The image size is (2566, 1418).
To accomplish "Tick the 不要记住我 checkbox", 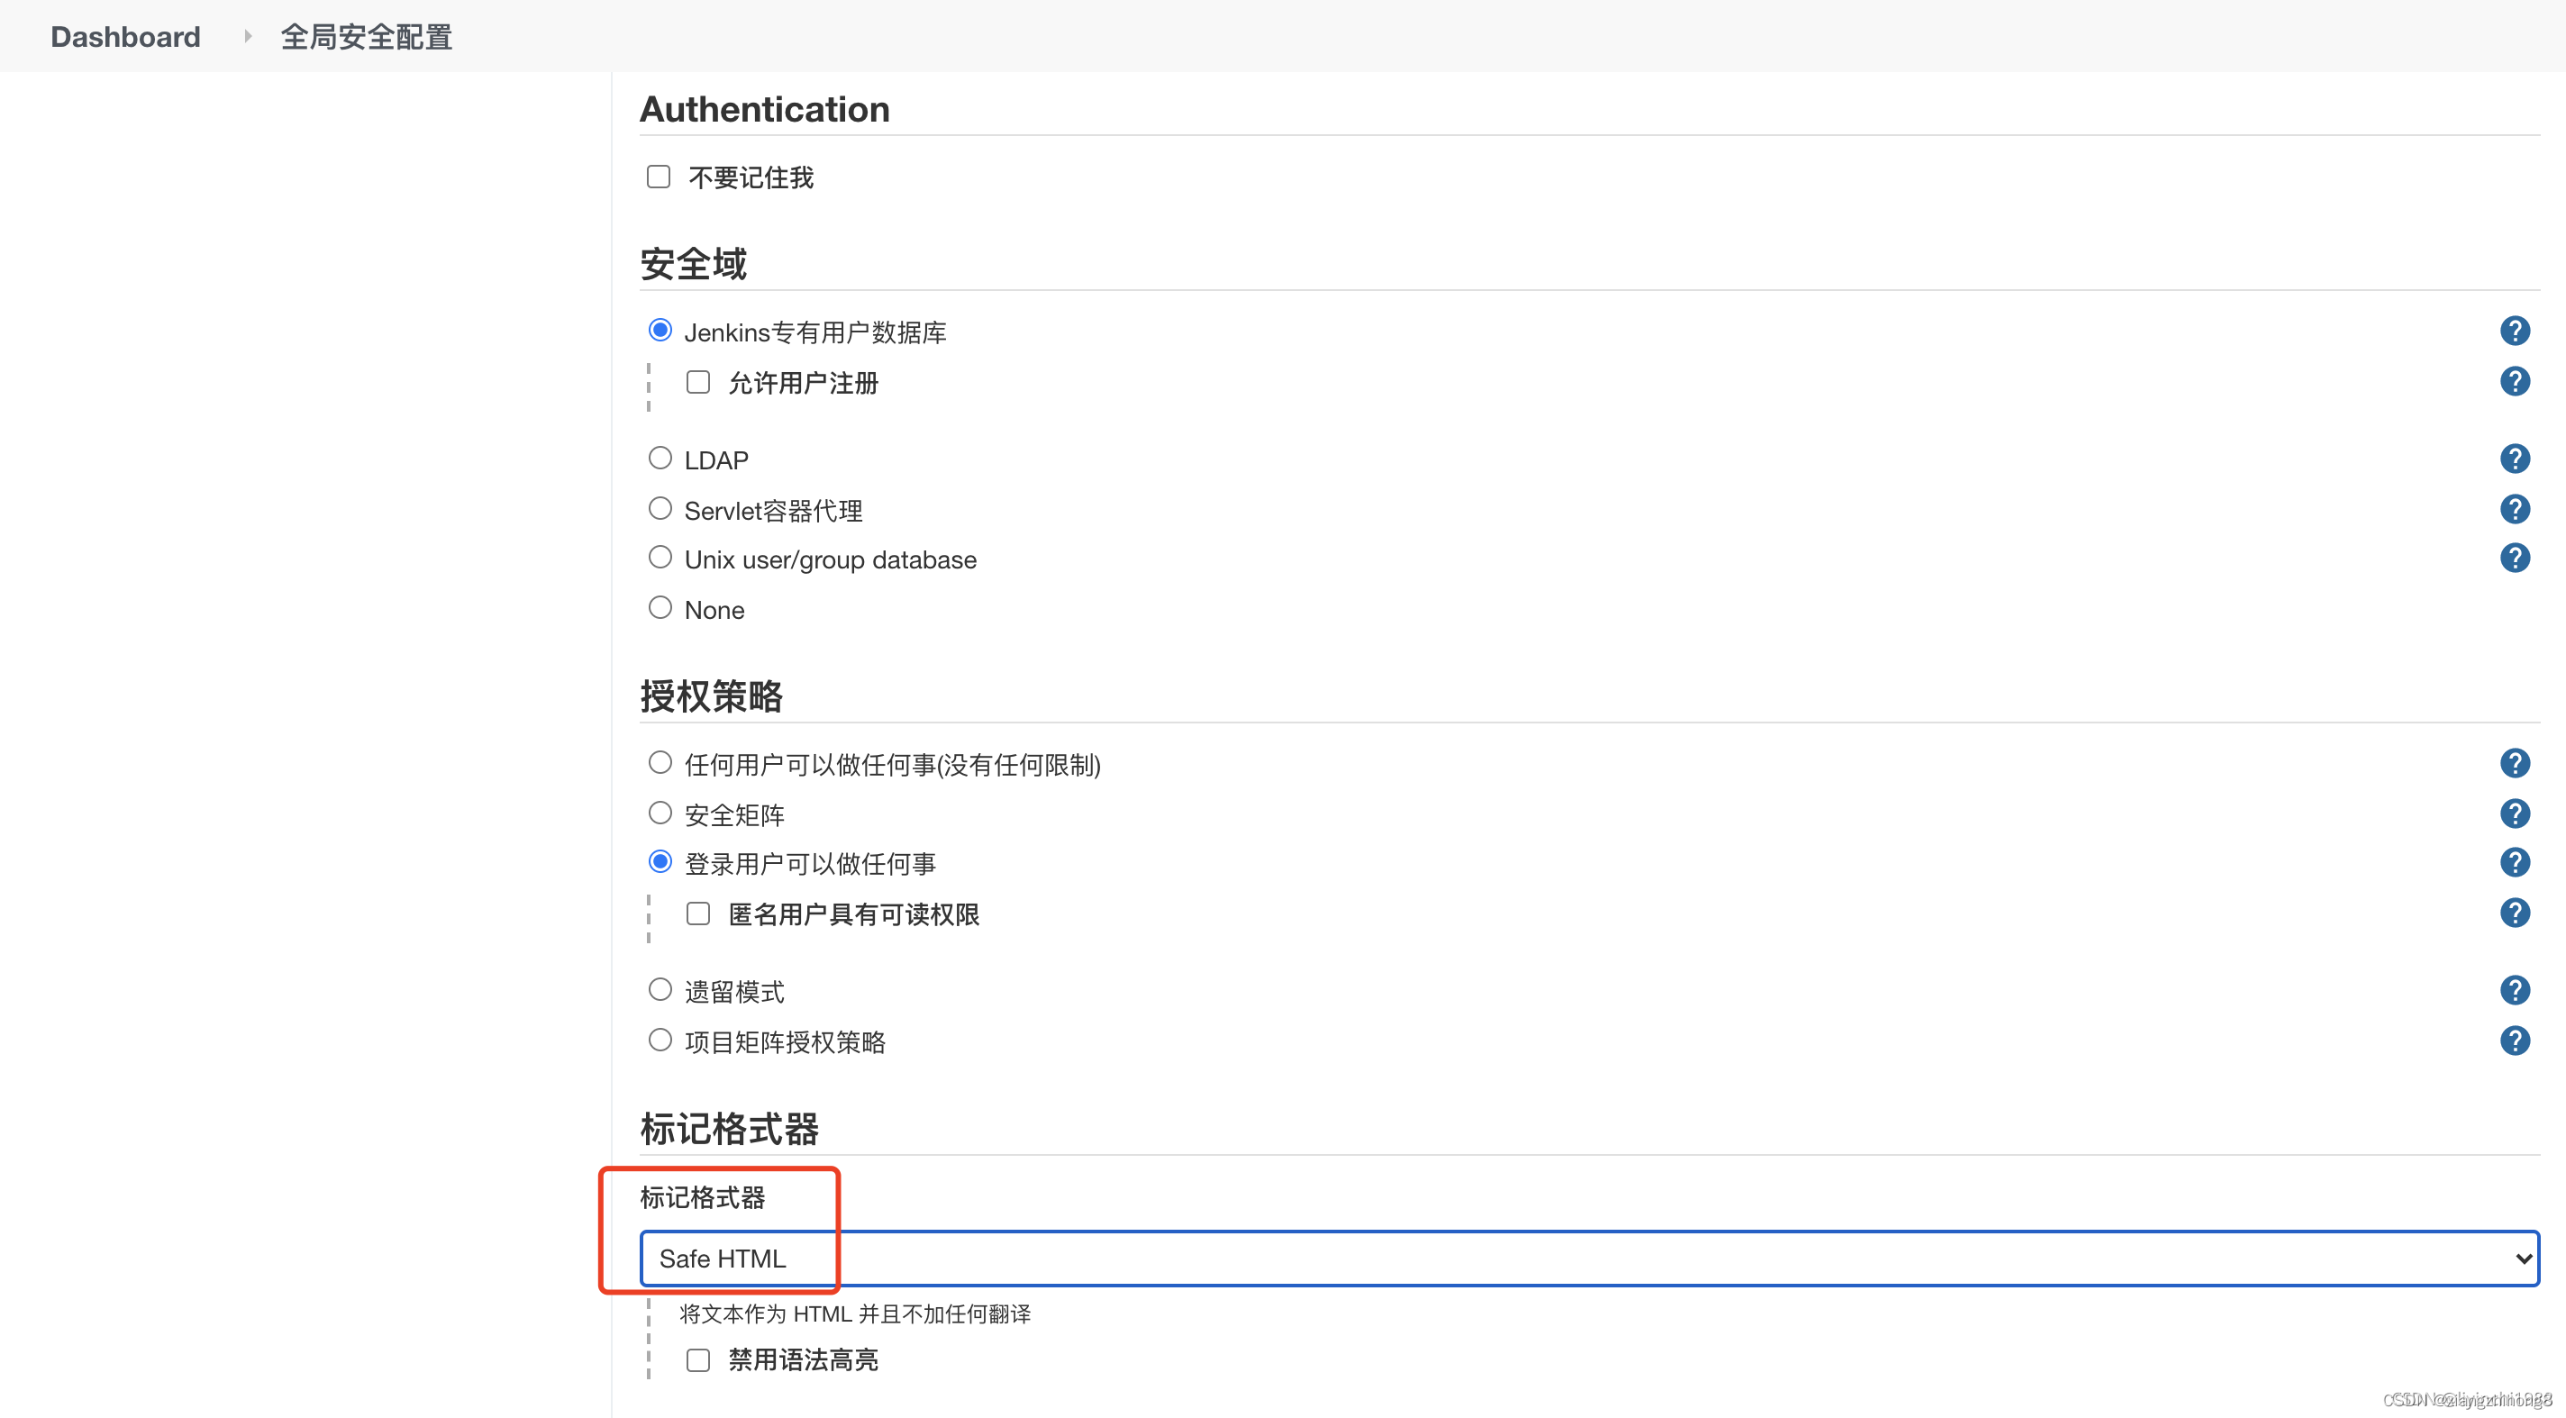I will tap(659, 177).
